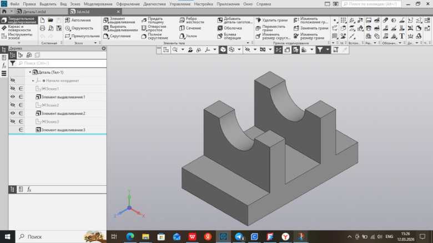433x243 pixels.
Task: Open the selection filter dropdown arrow
Action: coord(328,49)
